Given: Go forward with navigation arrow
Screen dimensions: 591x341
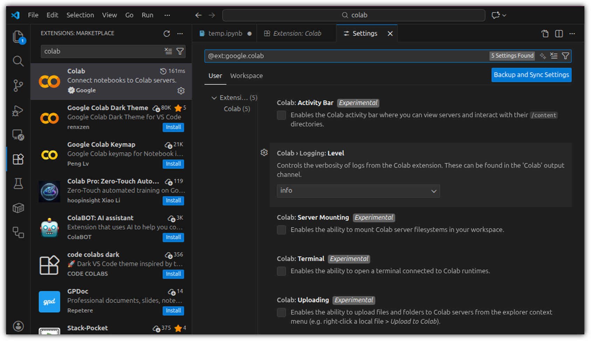Looking at the screenshot, I should (212, 15).
